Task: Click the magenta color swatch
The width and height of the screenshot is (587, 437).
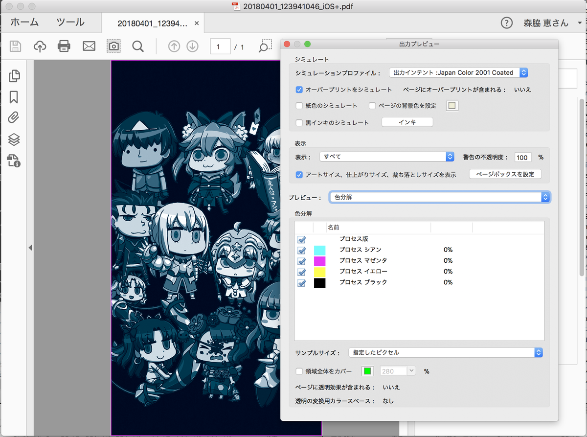Action: [319, 261]
